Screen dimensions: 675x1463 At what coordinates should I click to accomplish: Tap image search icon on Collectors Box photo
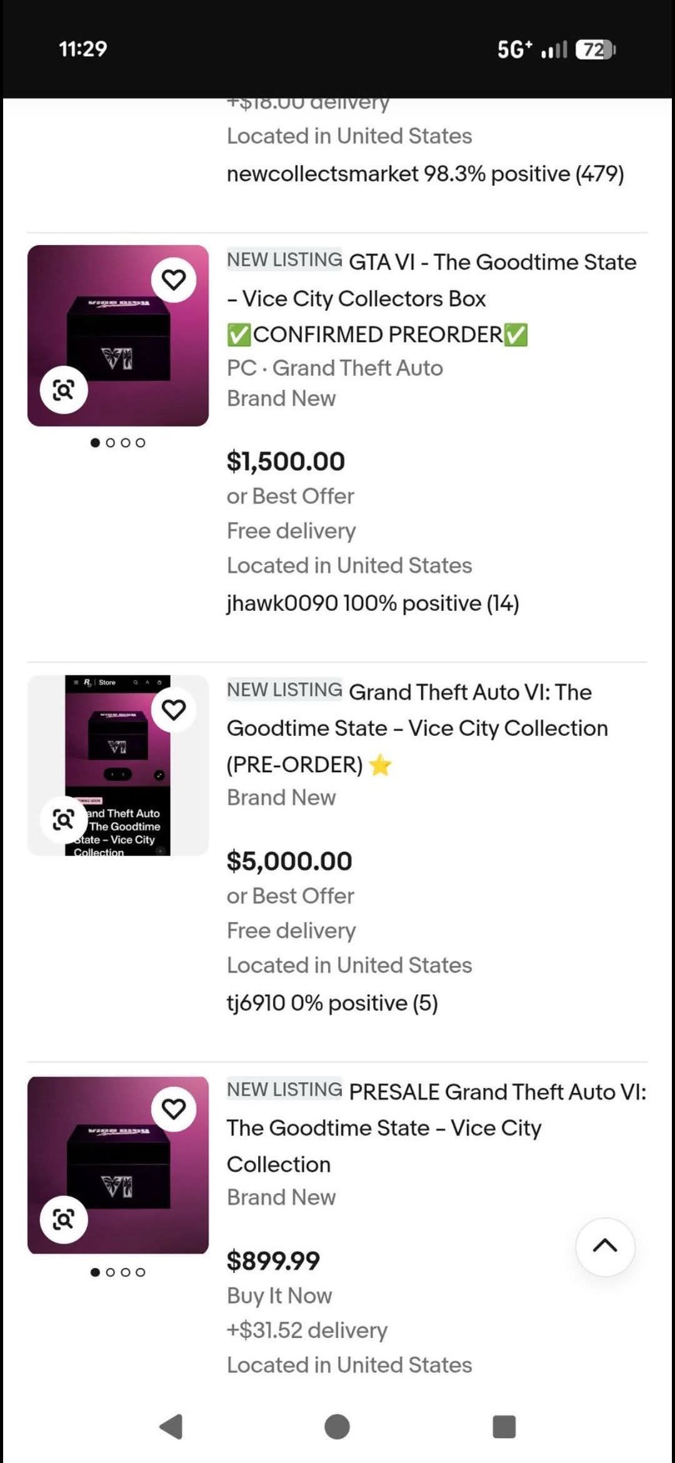63,390
